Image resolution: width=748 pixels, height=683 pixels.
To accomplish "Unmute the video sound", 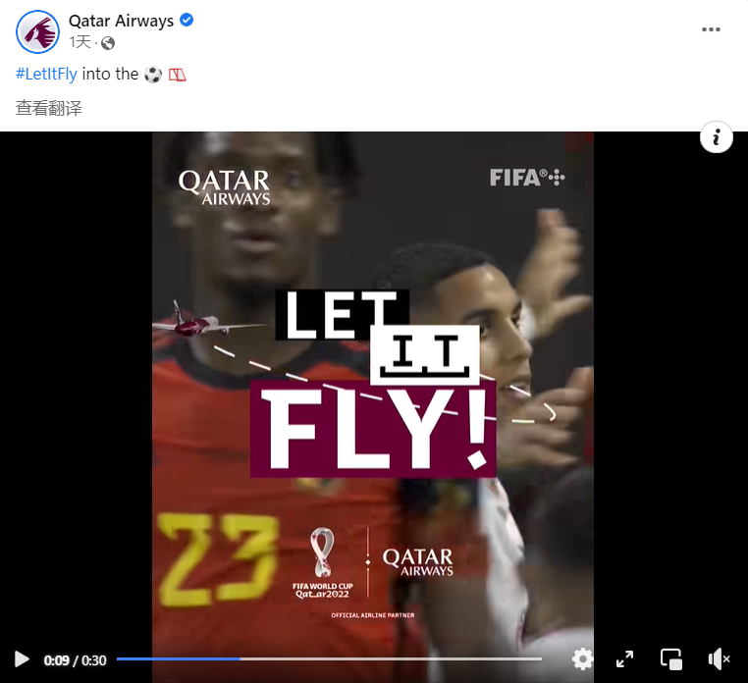I will point(719,659).
